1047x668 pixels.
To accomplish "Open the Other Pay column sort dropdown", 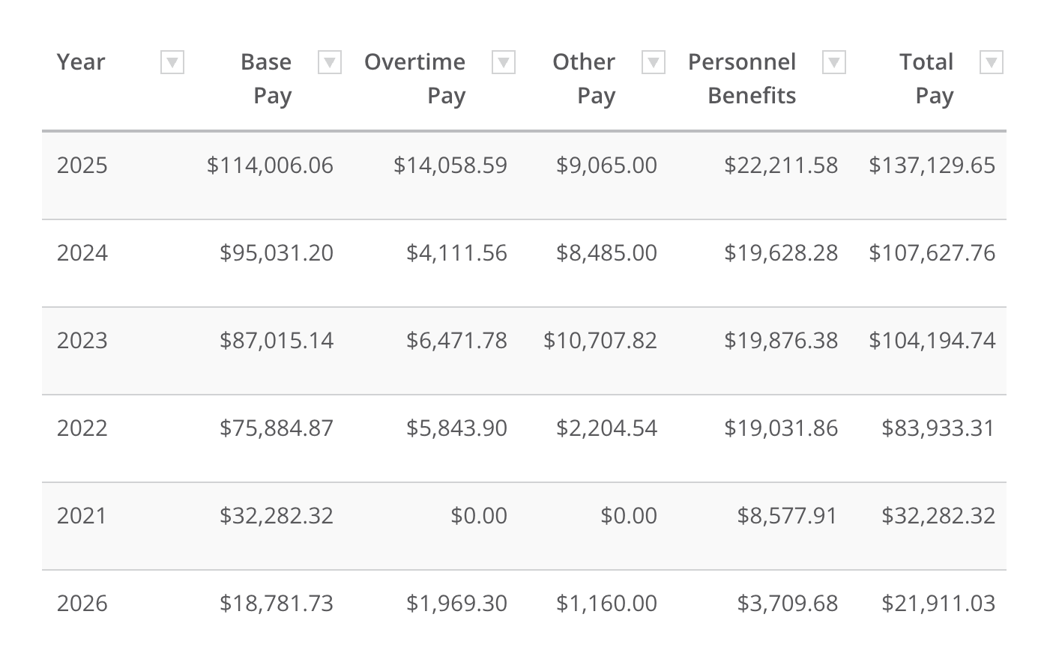I will (654, 62).
